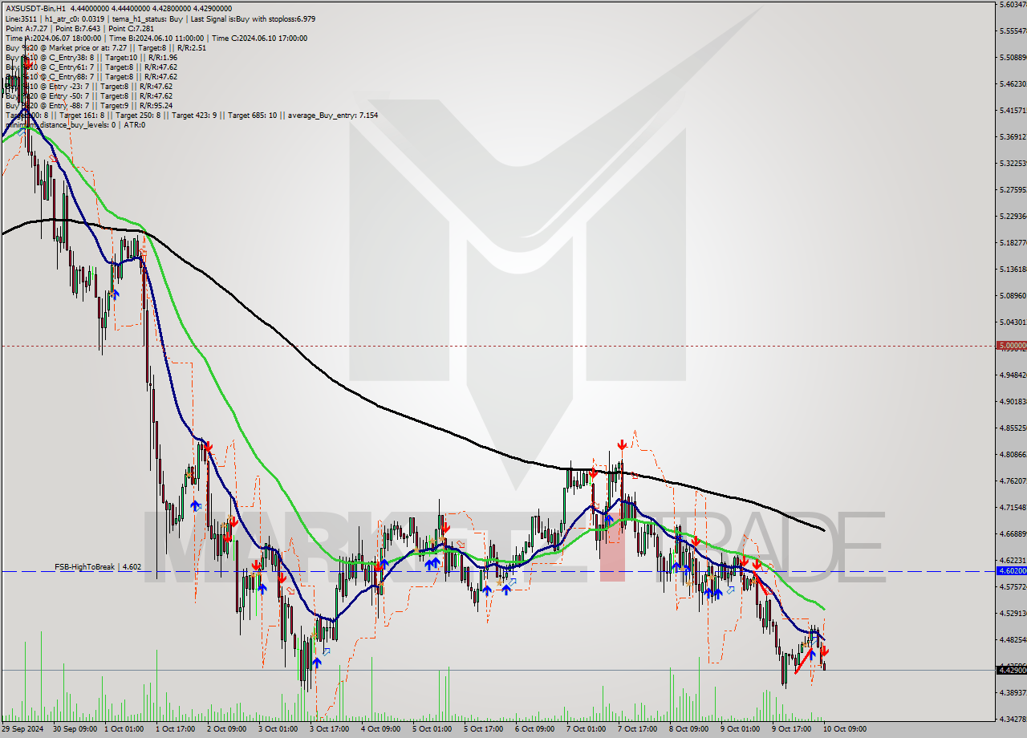Click 'minimum_distance_buy_levels: 0 | ATR:0' text
This screenshot has width=1027, height=738.
(75, 124)
